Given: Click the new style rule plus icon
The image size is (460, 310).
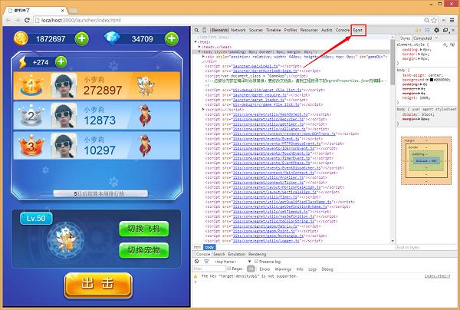Looking at the screenshot, I should [445, 45].
